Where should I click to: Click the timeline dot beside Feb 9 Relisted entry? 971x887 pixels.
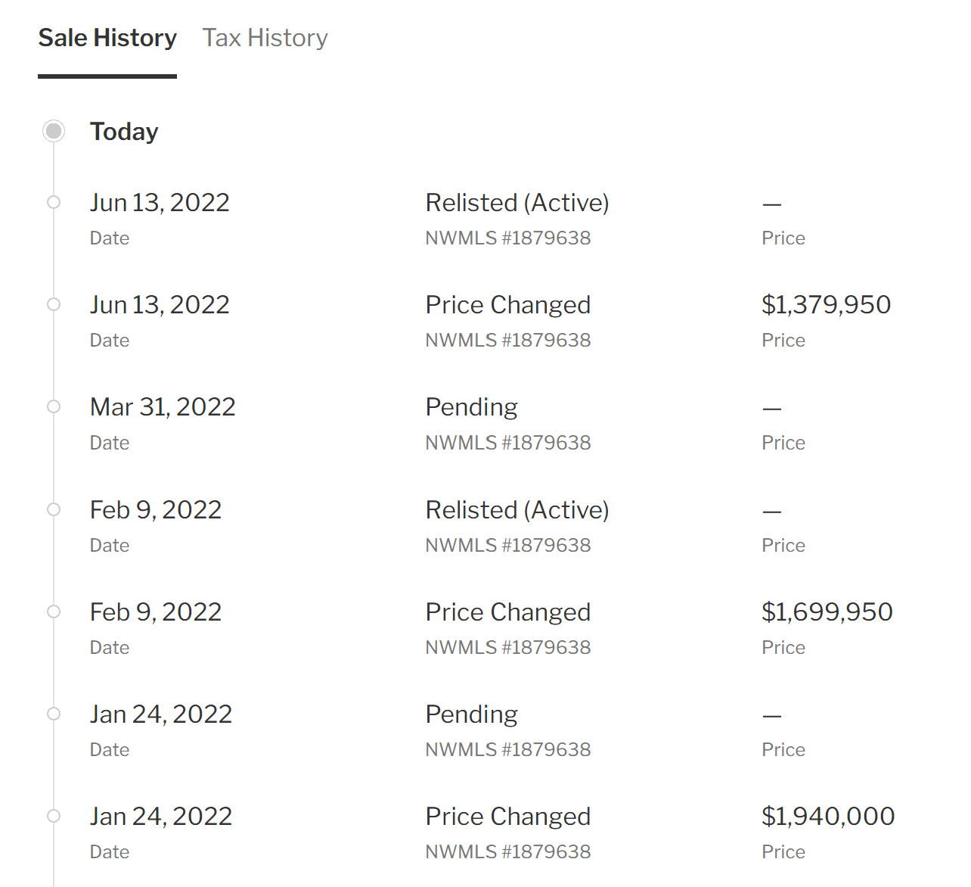tap(54, 509)
